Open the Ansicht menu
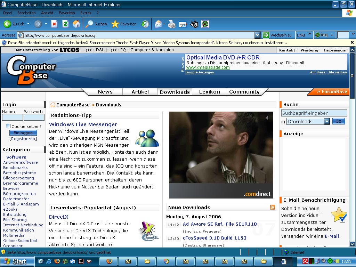 coord(47,13)
